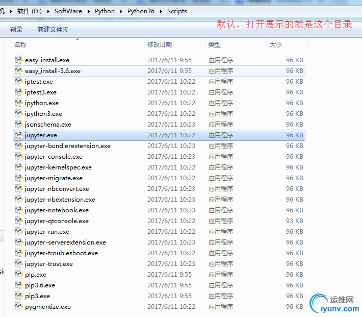
Task: Click size cell of jupyter-trust.exe row
Action: click(x=294, y=263)
